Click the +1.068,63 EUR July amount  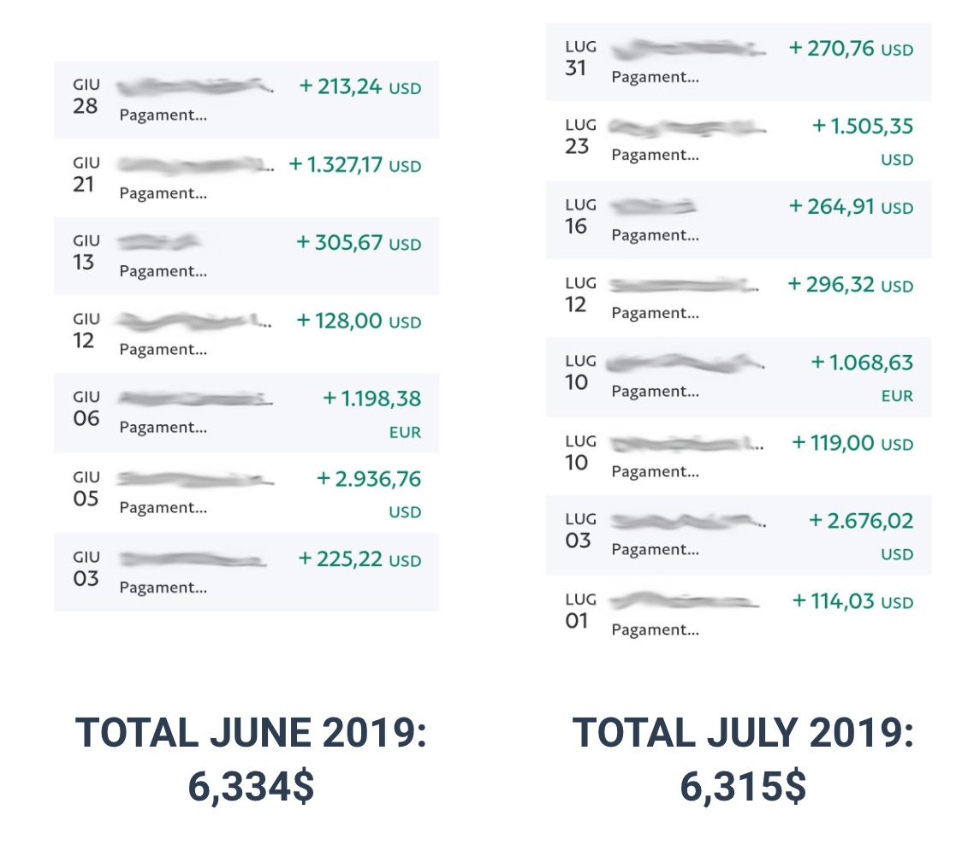862,363
